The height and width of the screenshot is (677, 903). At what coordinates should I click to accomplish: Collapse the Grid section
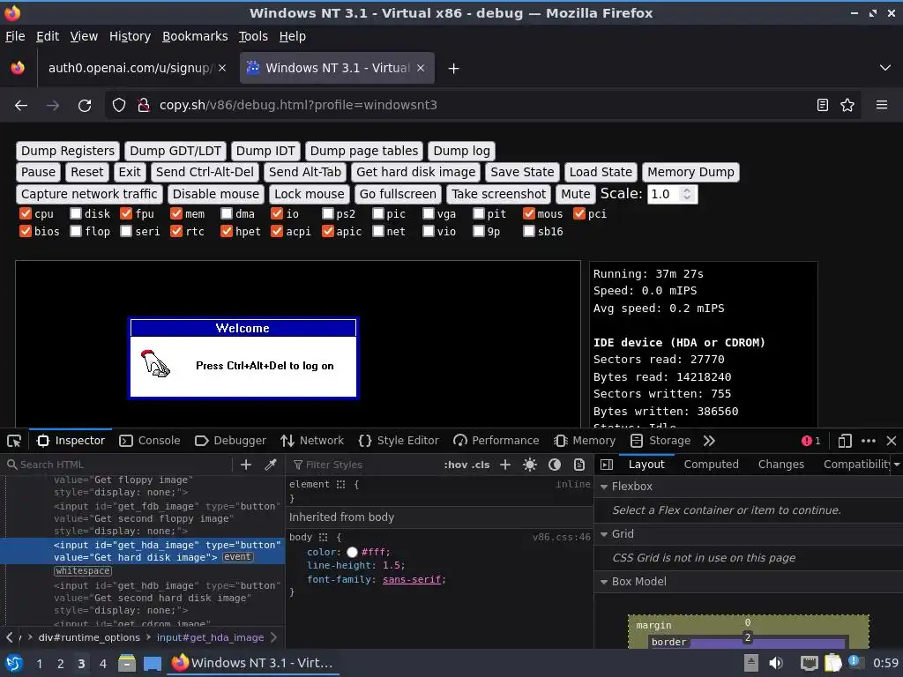[x=604, y=534]
